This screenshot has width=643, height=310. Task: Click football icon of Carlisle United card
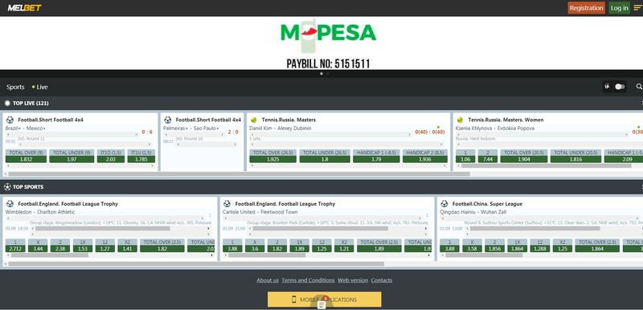click(x=227, y=203)
